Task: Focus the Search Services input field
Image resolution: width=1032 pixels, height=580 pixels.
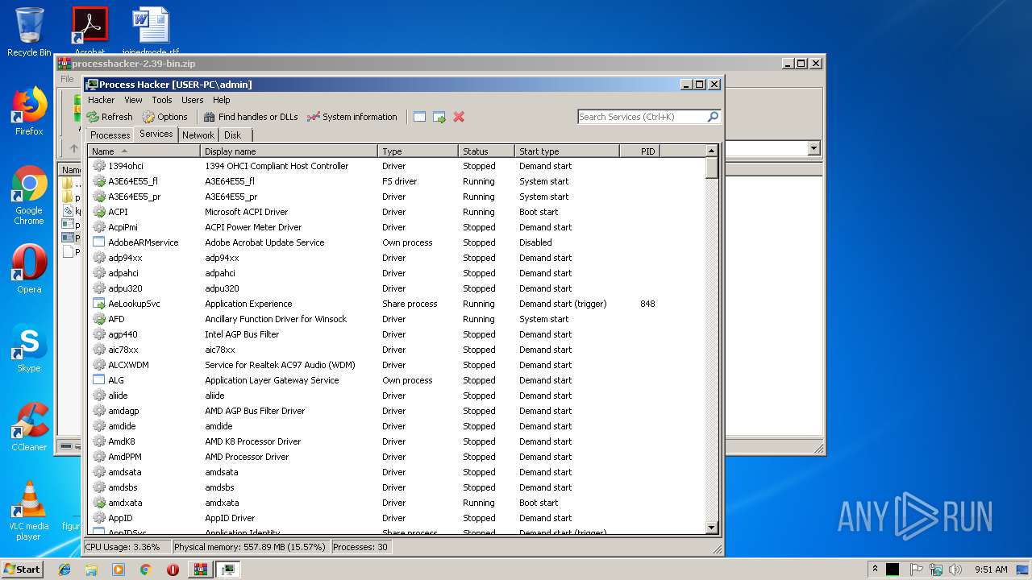Action: 642,117
